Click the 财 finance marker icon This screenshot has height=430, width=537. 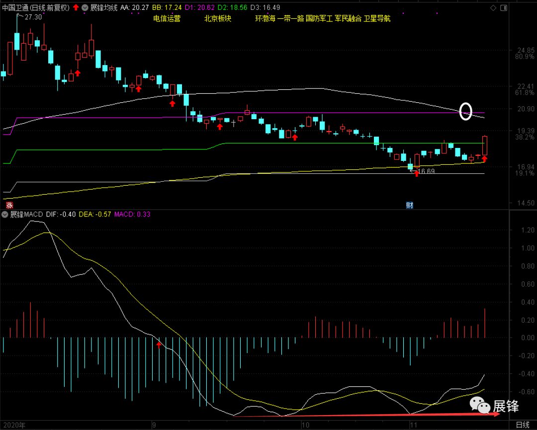(409, 205)
